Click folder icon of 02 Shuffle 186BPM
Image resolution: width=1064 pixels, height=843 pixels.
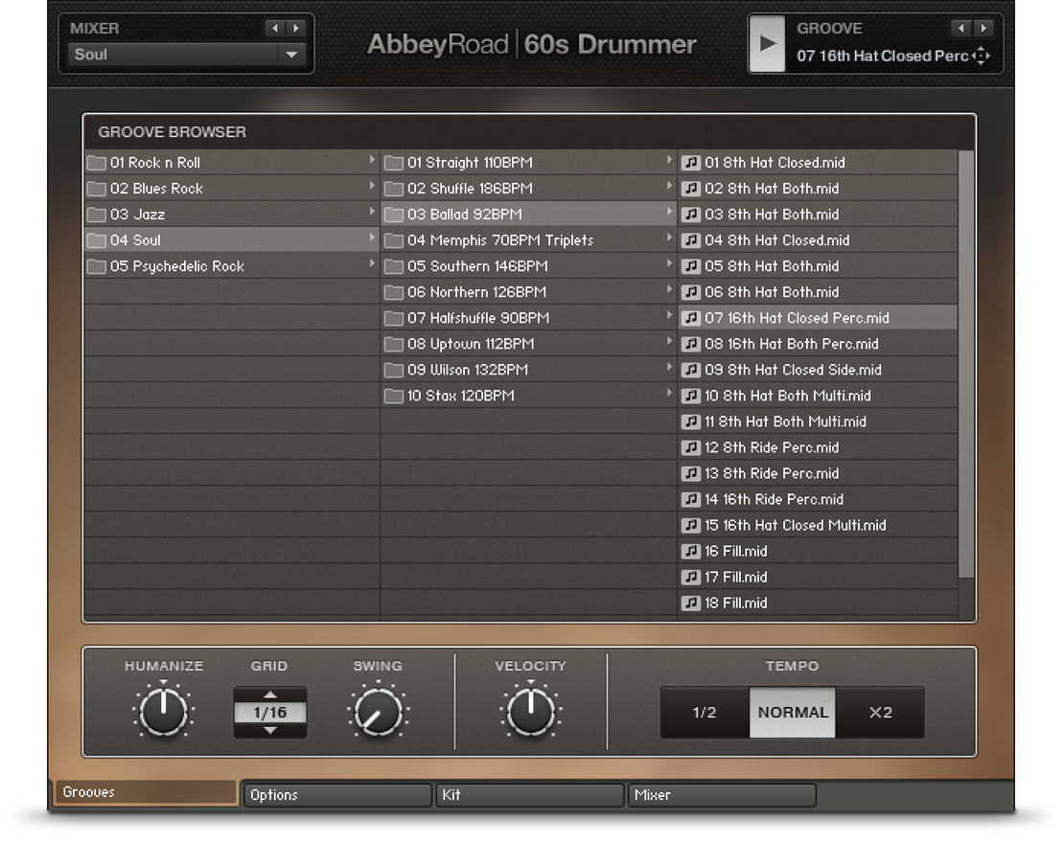coord(394,189)
